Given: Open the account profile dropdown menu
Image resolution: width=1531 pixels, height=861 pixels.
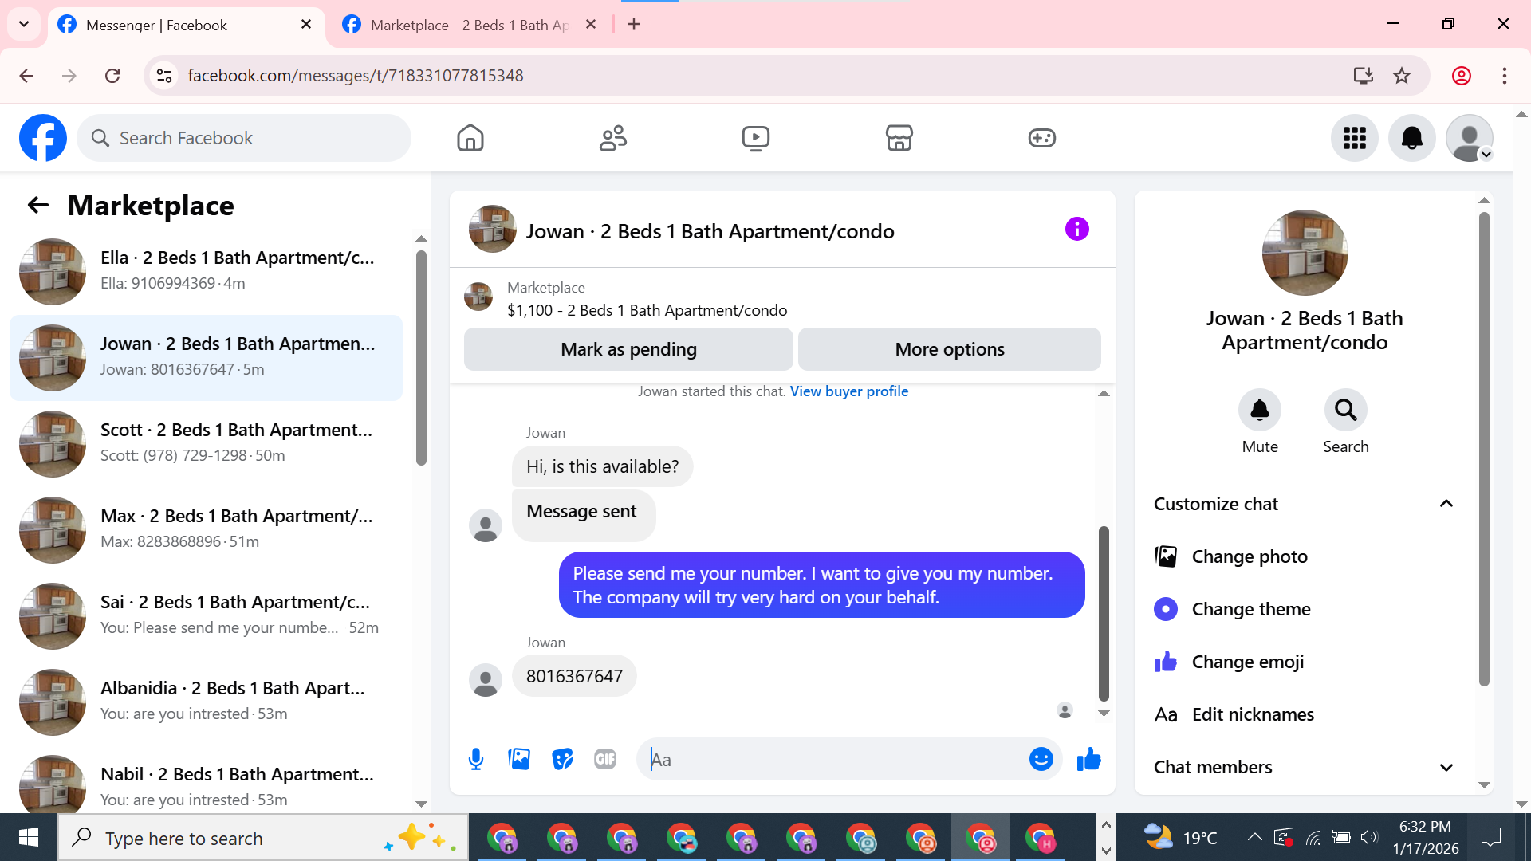Looking at the screenshot, I should [x=1470, y=138].
